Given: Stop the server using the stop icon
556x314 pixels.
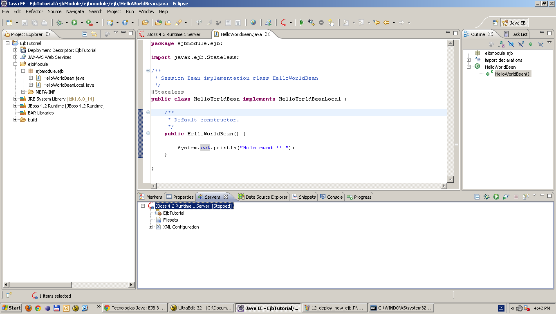Looking at the screenshot, I should click(516, 197).
